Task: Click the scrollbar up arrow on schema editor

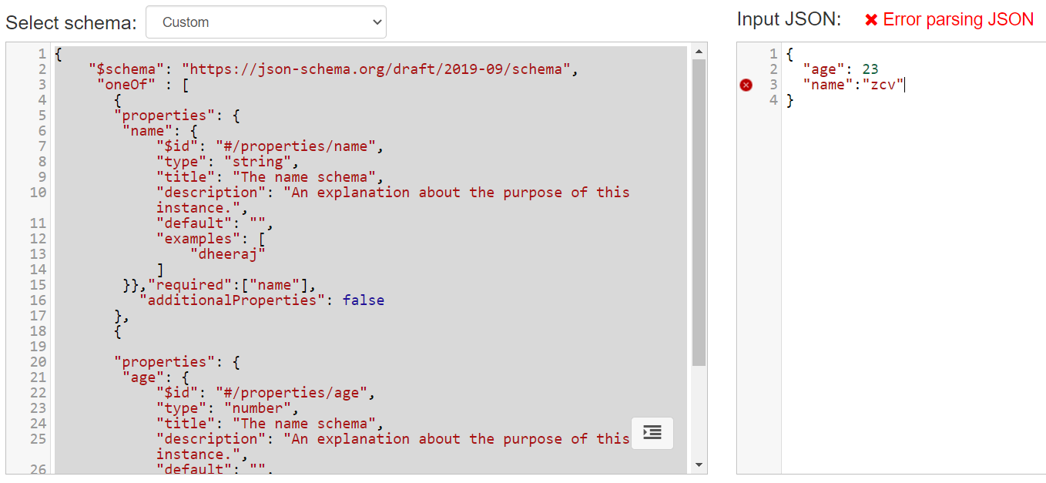Action: coord(699,51)
